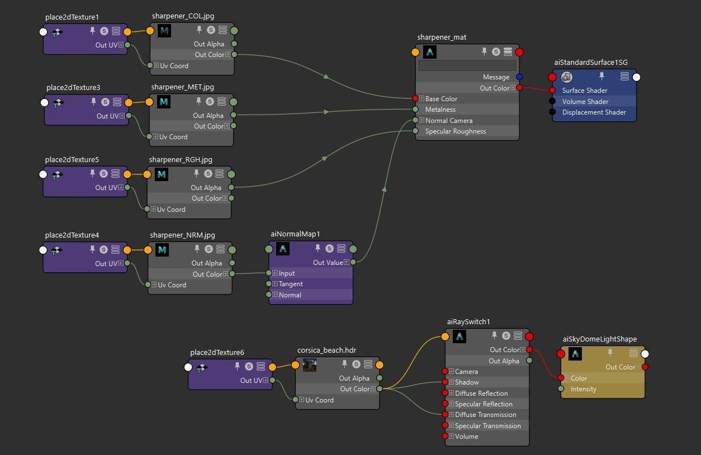Toggle solo on sharpener_COL.jpg node
This screenshot has height=455, width=701.
pos(211,30)
